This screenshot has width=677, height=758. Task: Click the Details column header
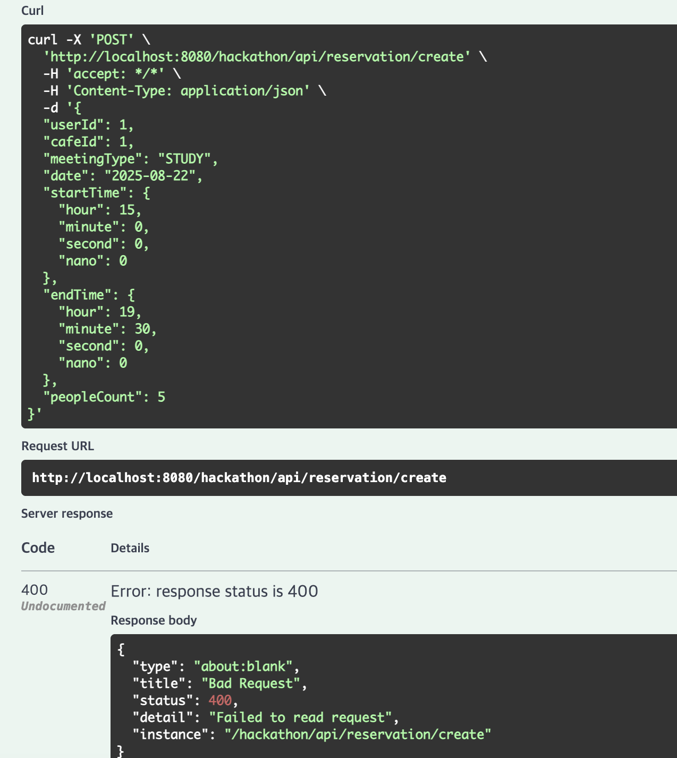pos(130,548)
